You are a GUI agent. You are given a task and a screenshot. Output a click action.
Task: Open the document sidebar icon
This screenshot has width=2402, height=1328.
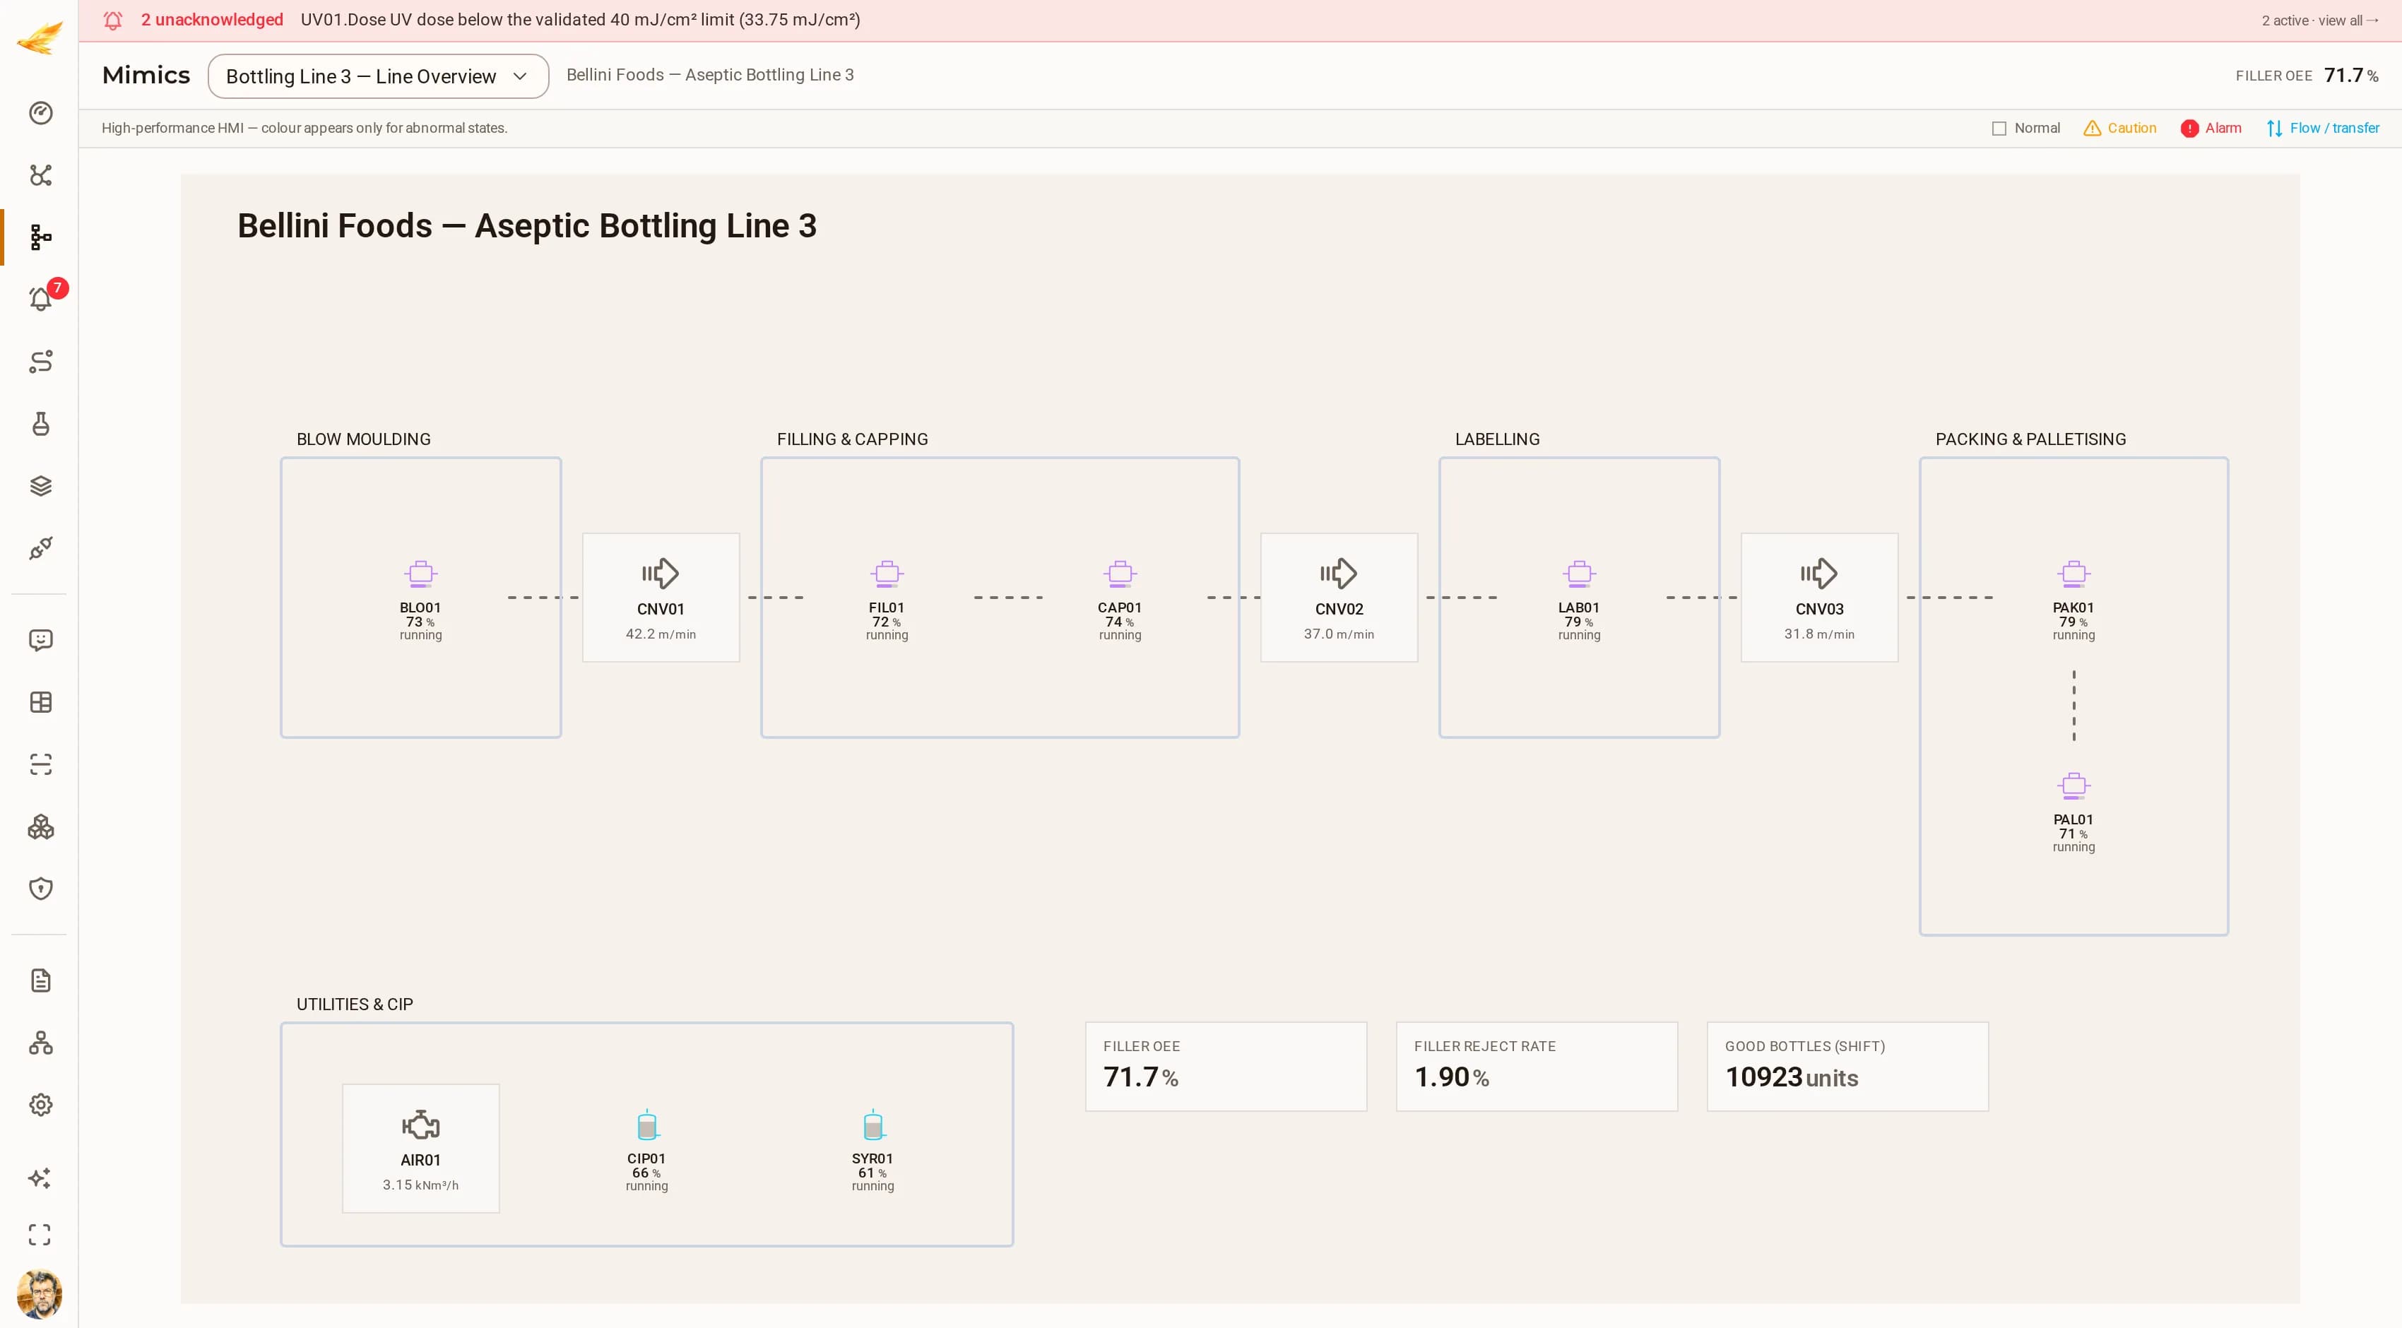pos(40,980)
